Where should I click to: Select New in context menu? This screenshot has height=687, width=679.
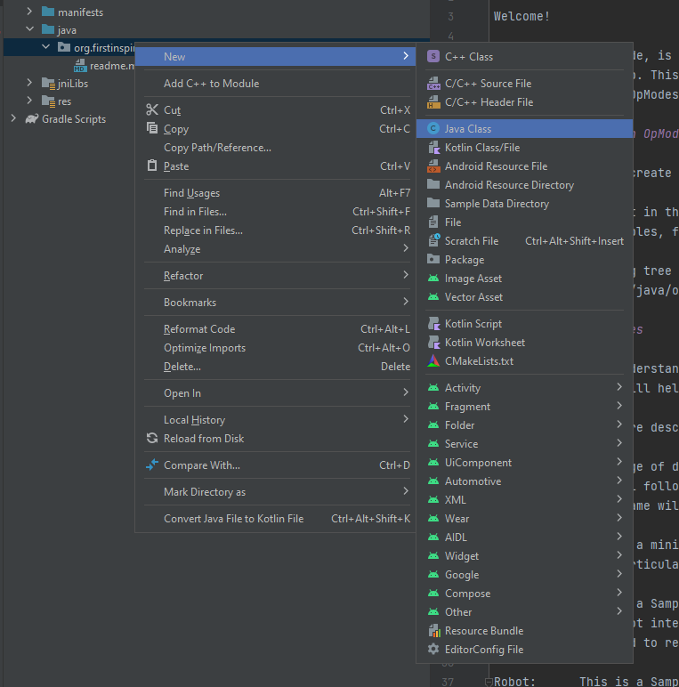point(275,57)
